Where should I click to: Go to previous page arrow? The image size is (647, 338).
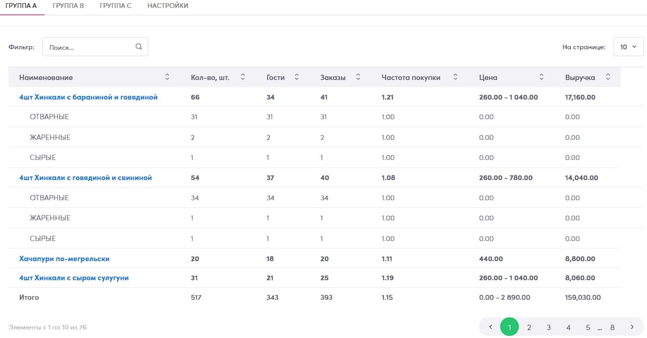tap(491, 327)
